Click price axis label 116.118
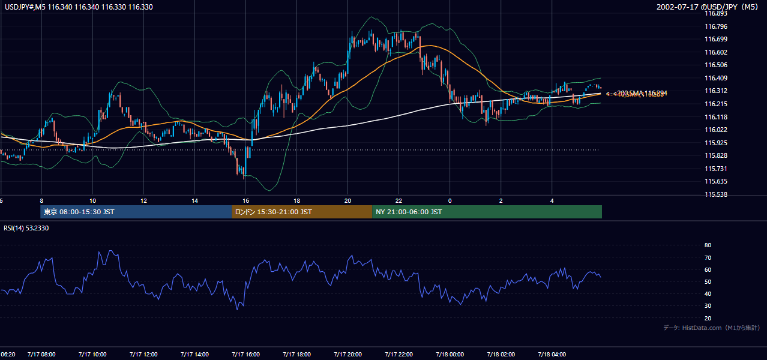The height and width of the screenshot is (360, 767). pyautogui.click(x=715, y=117)
